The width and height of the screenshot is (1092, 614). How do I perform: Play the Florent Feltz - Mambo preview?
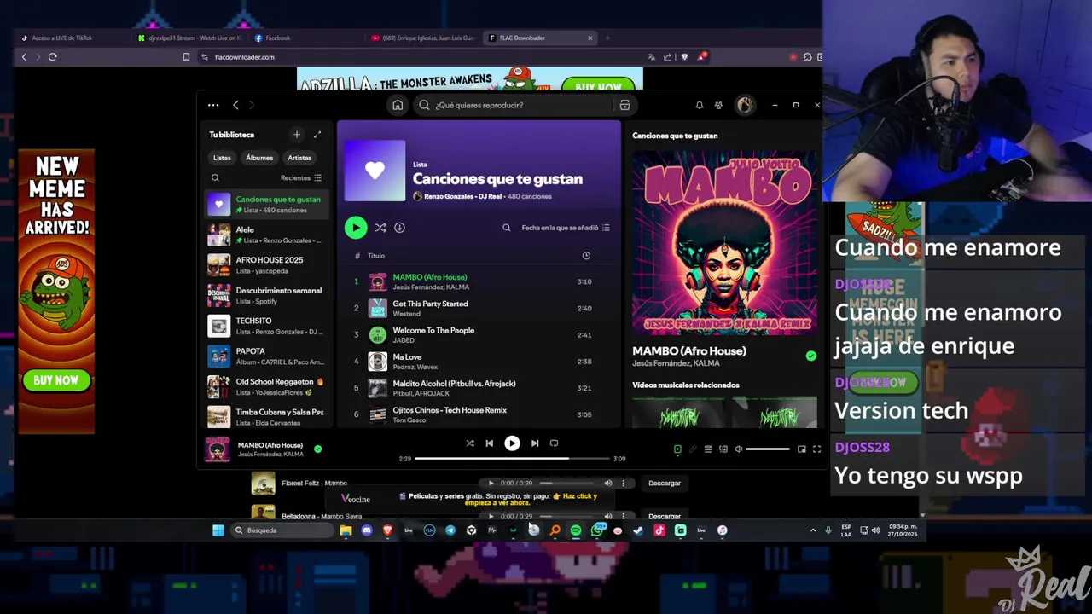[491, 484]
